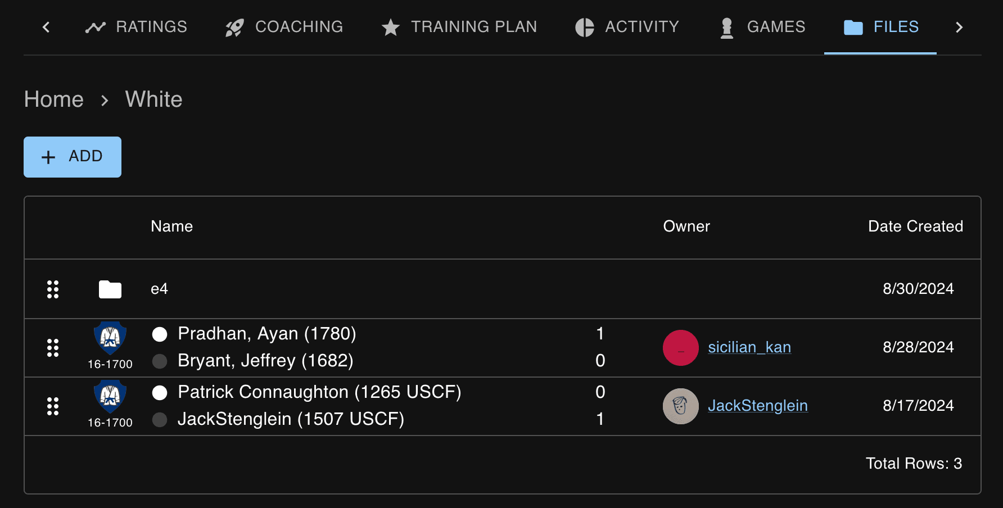Open the sicilian_kan owner link

tap(749, 347)
